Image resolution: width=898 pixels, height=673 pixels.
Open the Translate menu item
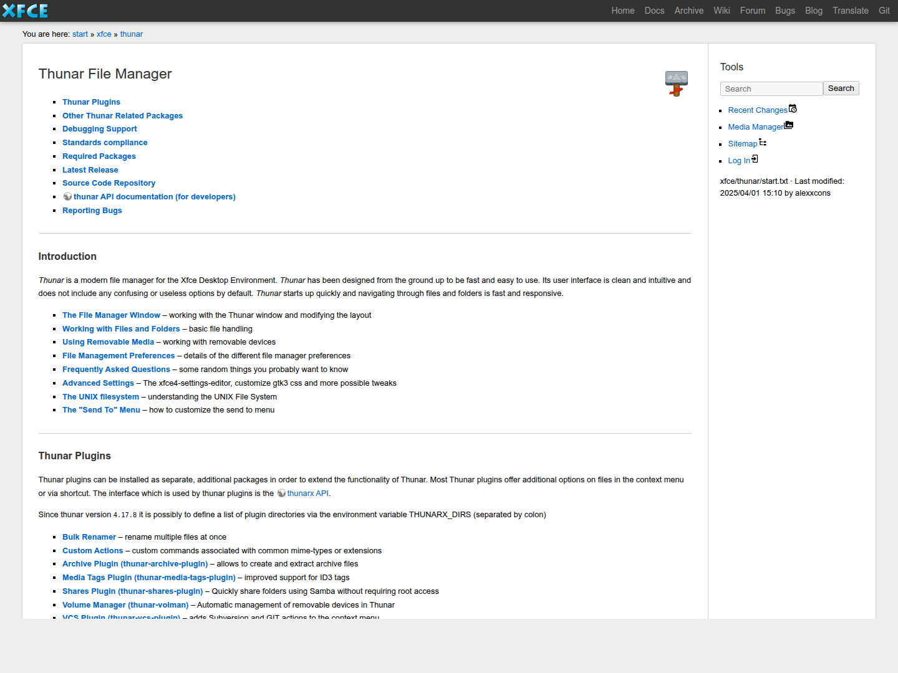[851, 11]
